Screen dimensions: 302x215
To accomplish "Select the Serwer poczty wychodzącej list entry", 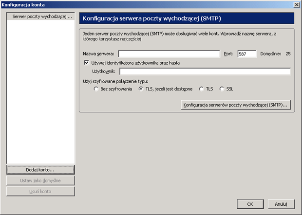I will coord(40,17).
